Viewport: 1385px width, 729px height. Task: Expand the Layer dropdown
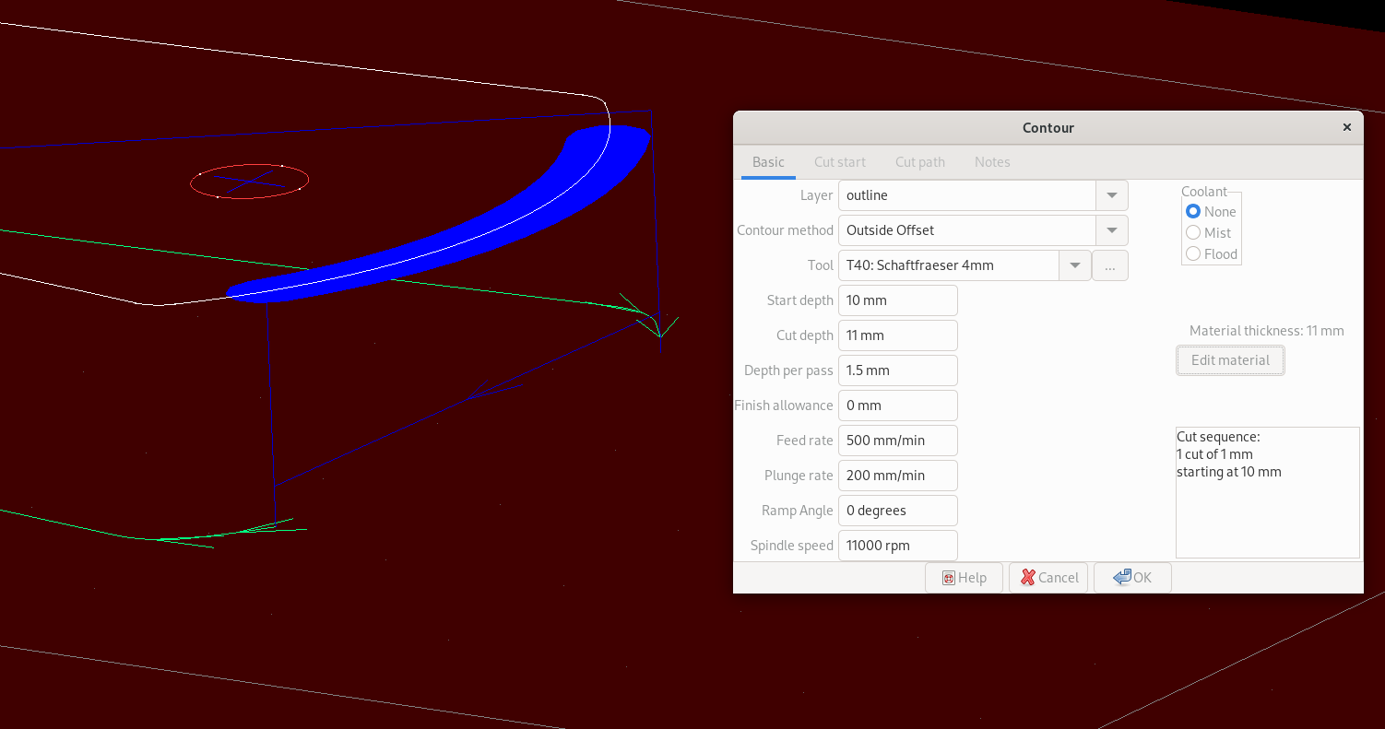point(1111,195)
